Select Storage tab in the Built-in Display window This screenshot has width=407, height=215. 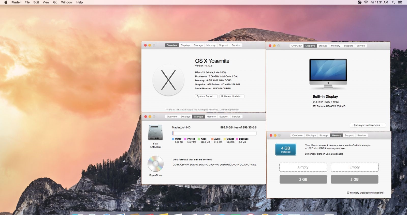(x=323, y=46)
